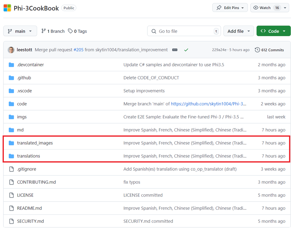291x228 pixels.
Task: Click the Microsoft logo avatar
Action: click(x=7, y=8)
